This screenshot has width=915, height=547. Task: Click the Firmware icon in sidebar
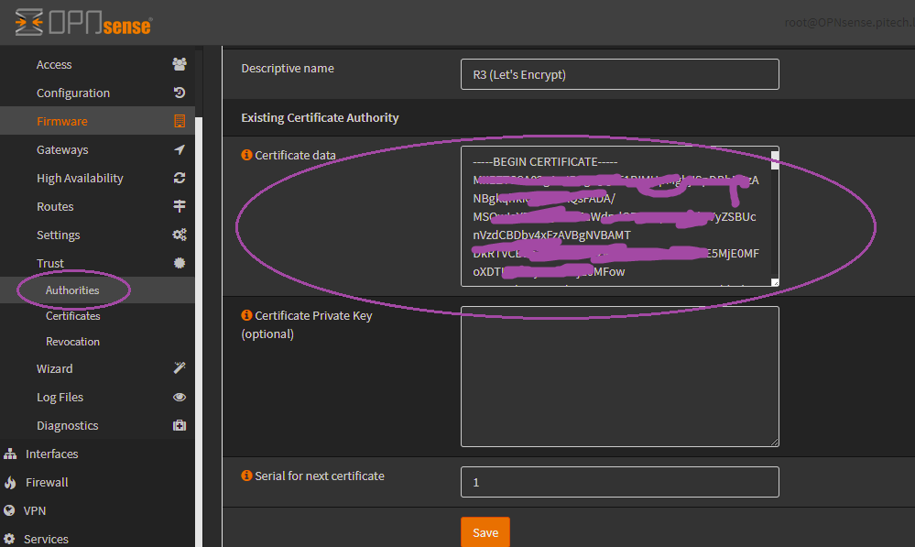click(x=180, y=121)
